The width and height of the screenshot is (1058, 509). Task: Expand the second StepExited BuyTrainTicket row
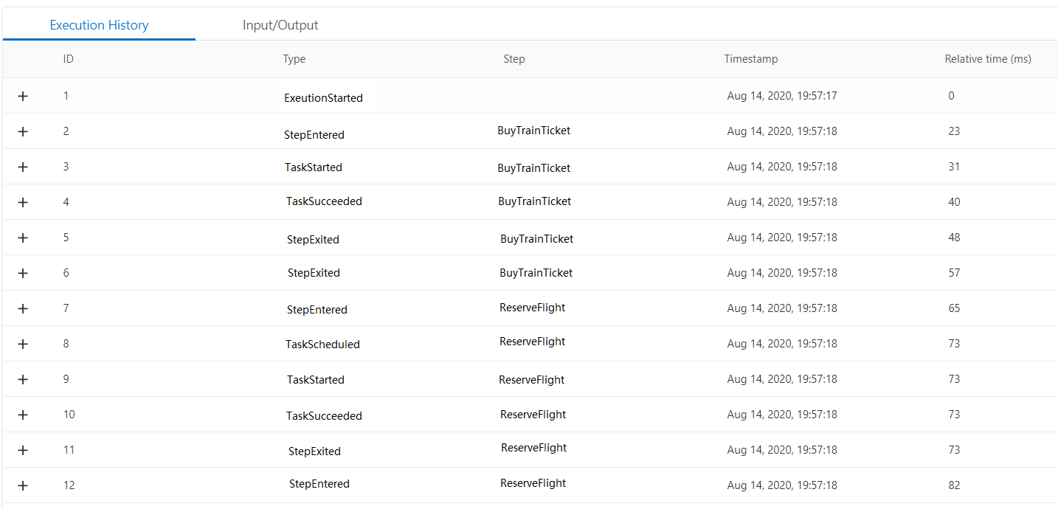pos(23,272)
